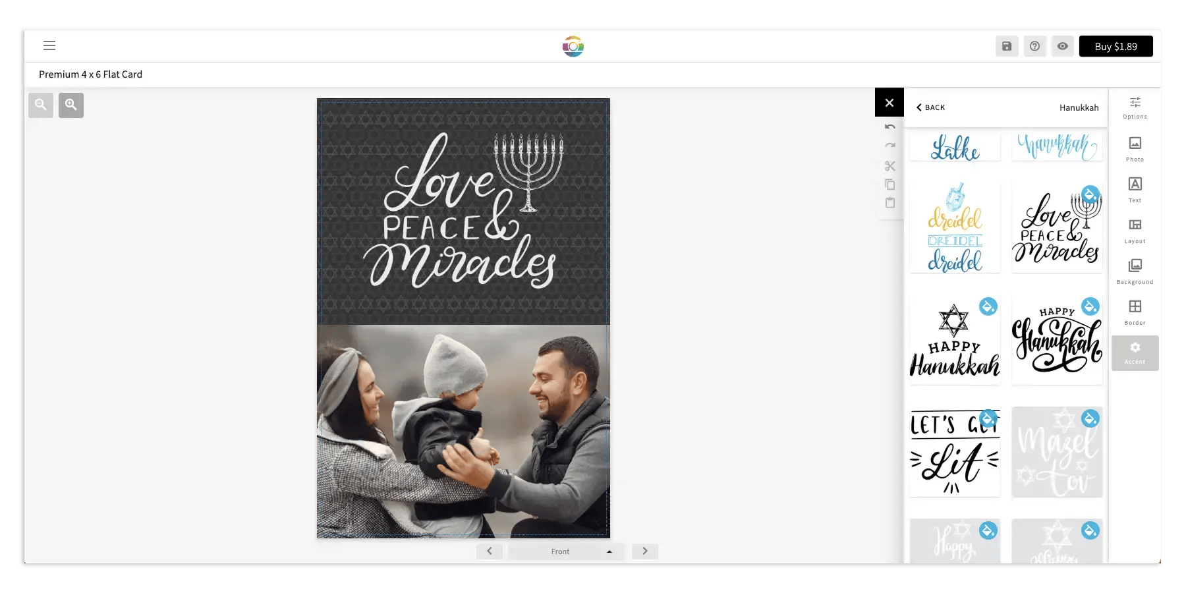
Task: Advance to next card side with right chevron
Action: pos(644,551)
